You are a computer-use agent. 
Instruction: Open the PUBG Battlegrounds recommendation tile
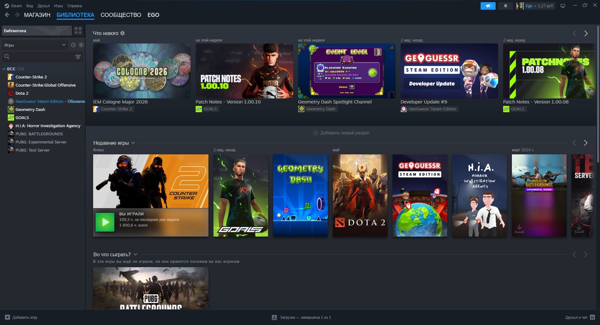click(151, 288)
